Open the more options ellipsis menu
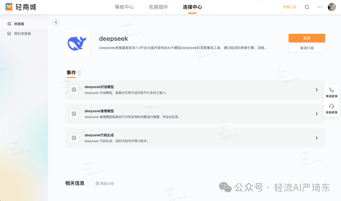This screenshot has height=201, width=341. pos(319,7)
